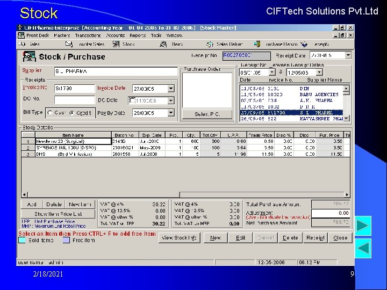The height and width of the screenshot is (290, 387).
Task: Click the Sold Items cyan color swatch
Action: click(x=22, y=240)
